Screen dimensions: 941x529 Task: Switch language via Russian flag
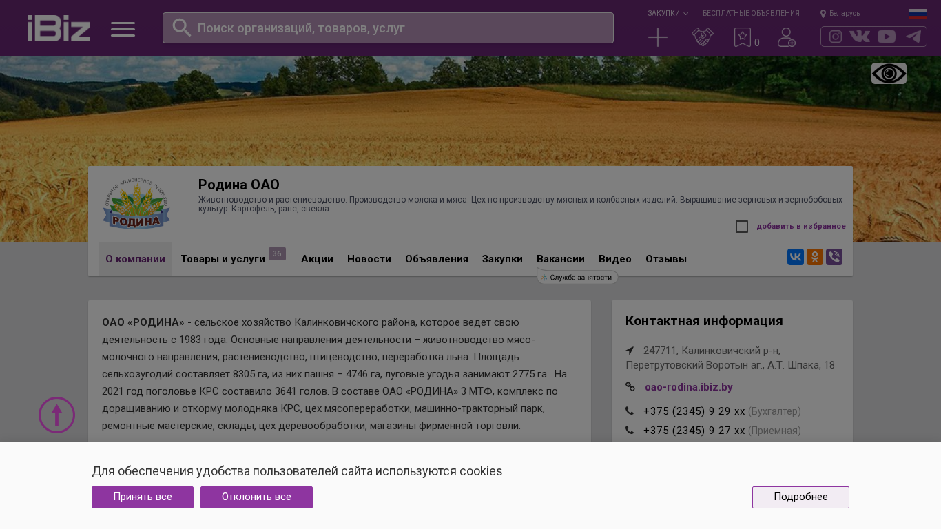point(918,14)
